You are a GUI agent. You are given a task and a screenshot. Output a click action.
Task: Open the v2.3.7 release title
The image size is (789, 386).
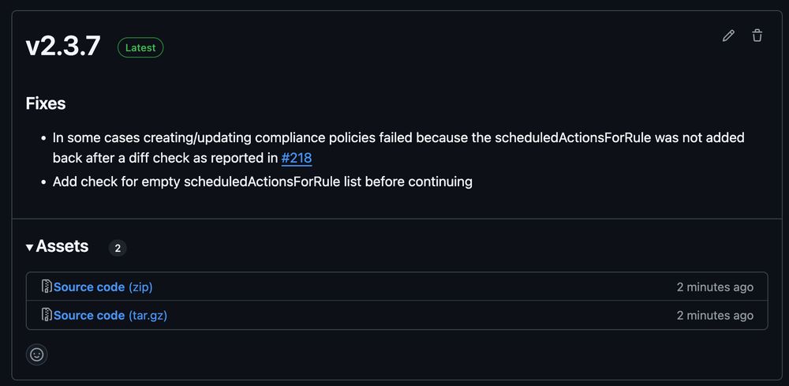(63, 47)
